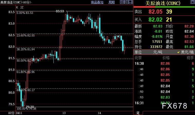Click the 0411 date on the time axis
This screenshot has width=195, height=115.
tap(19, 113)
